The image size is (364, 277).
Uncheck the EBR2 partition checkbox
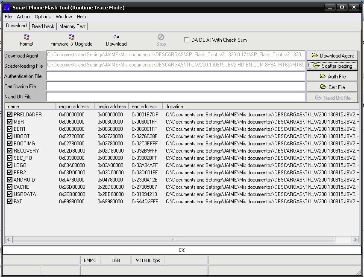[9, 172]
